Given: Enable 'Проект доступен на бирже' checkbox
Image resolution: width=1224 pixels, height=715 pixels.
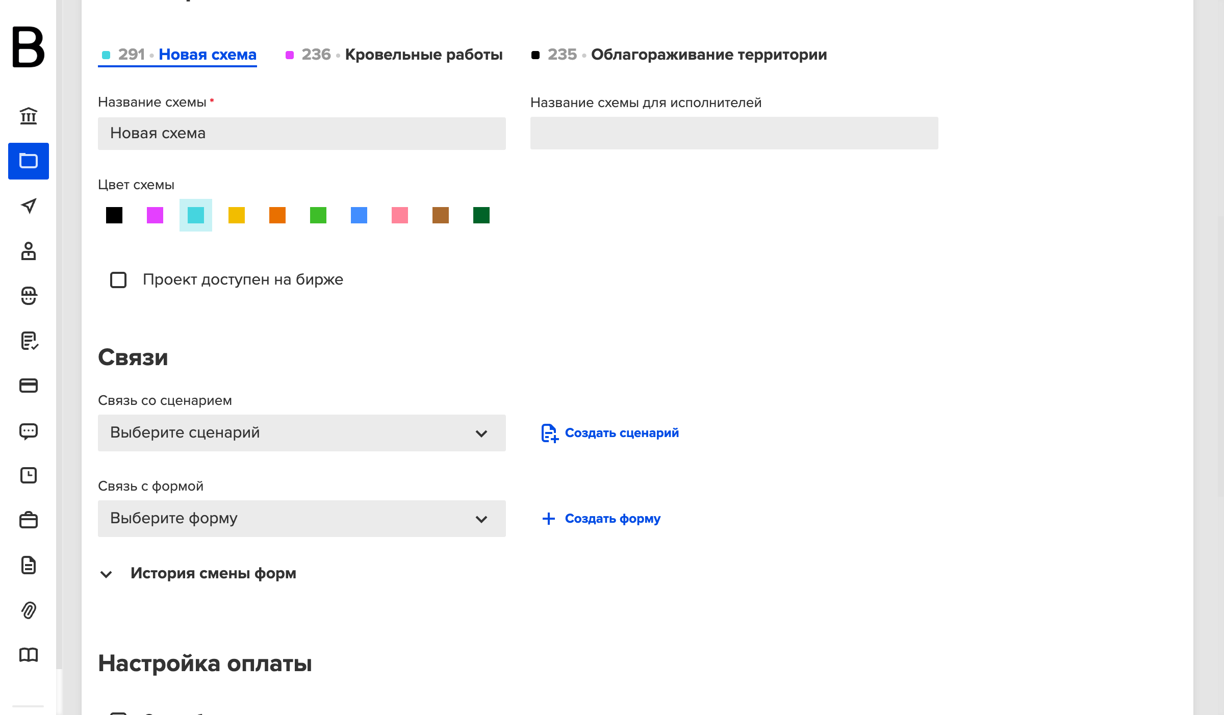Looking at the screenshot, I should click(118, 280).
